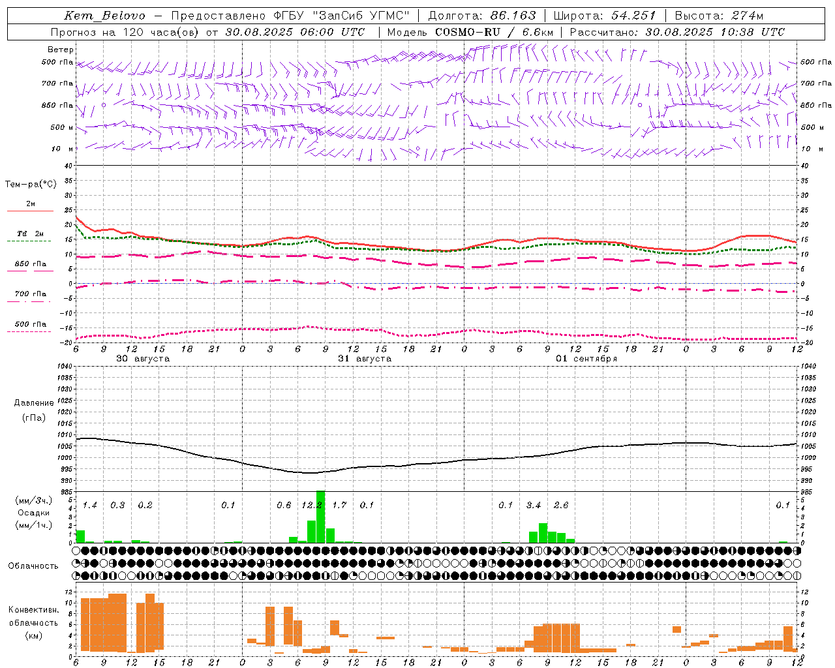This screenshot has width=835, height=668.
Task: Click the dotted line sample under the 500 гПа legend
Action: [29, 331]
